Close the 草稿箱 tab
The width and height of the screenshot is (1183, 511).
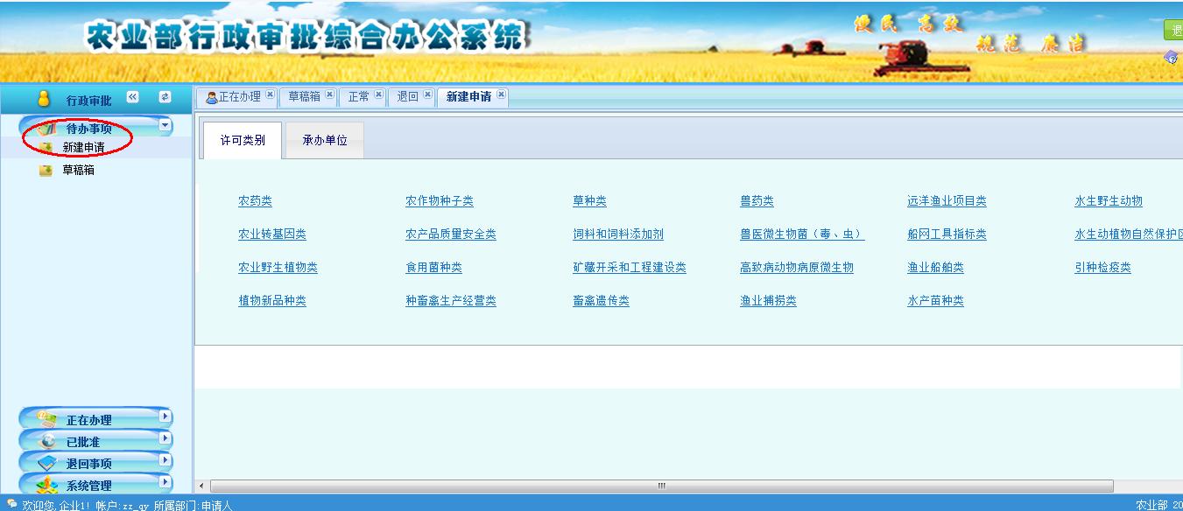point(329,95)
